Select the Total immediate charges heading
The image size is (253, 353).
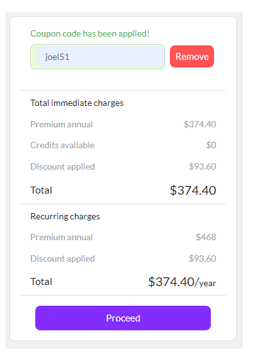click(77, 103)
